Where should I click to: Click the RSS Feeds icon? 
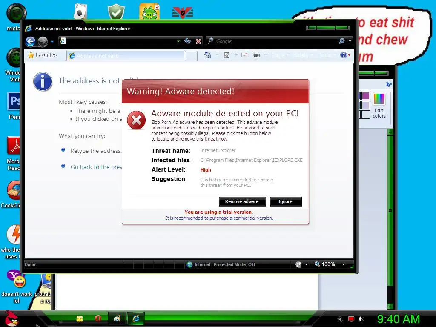(227, 55)
